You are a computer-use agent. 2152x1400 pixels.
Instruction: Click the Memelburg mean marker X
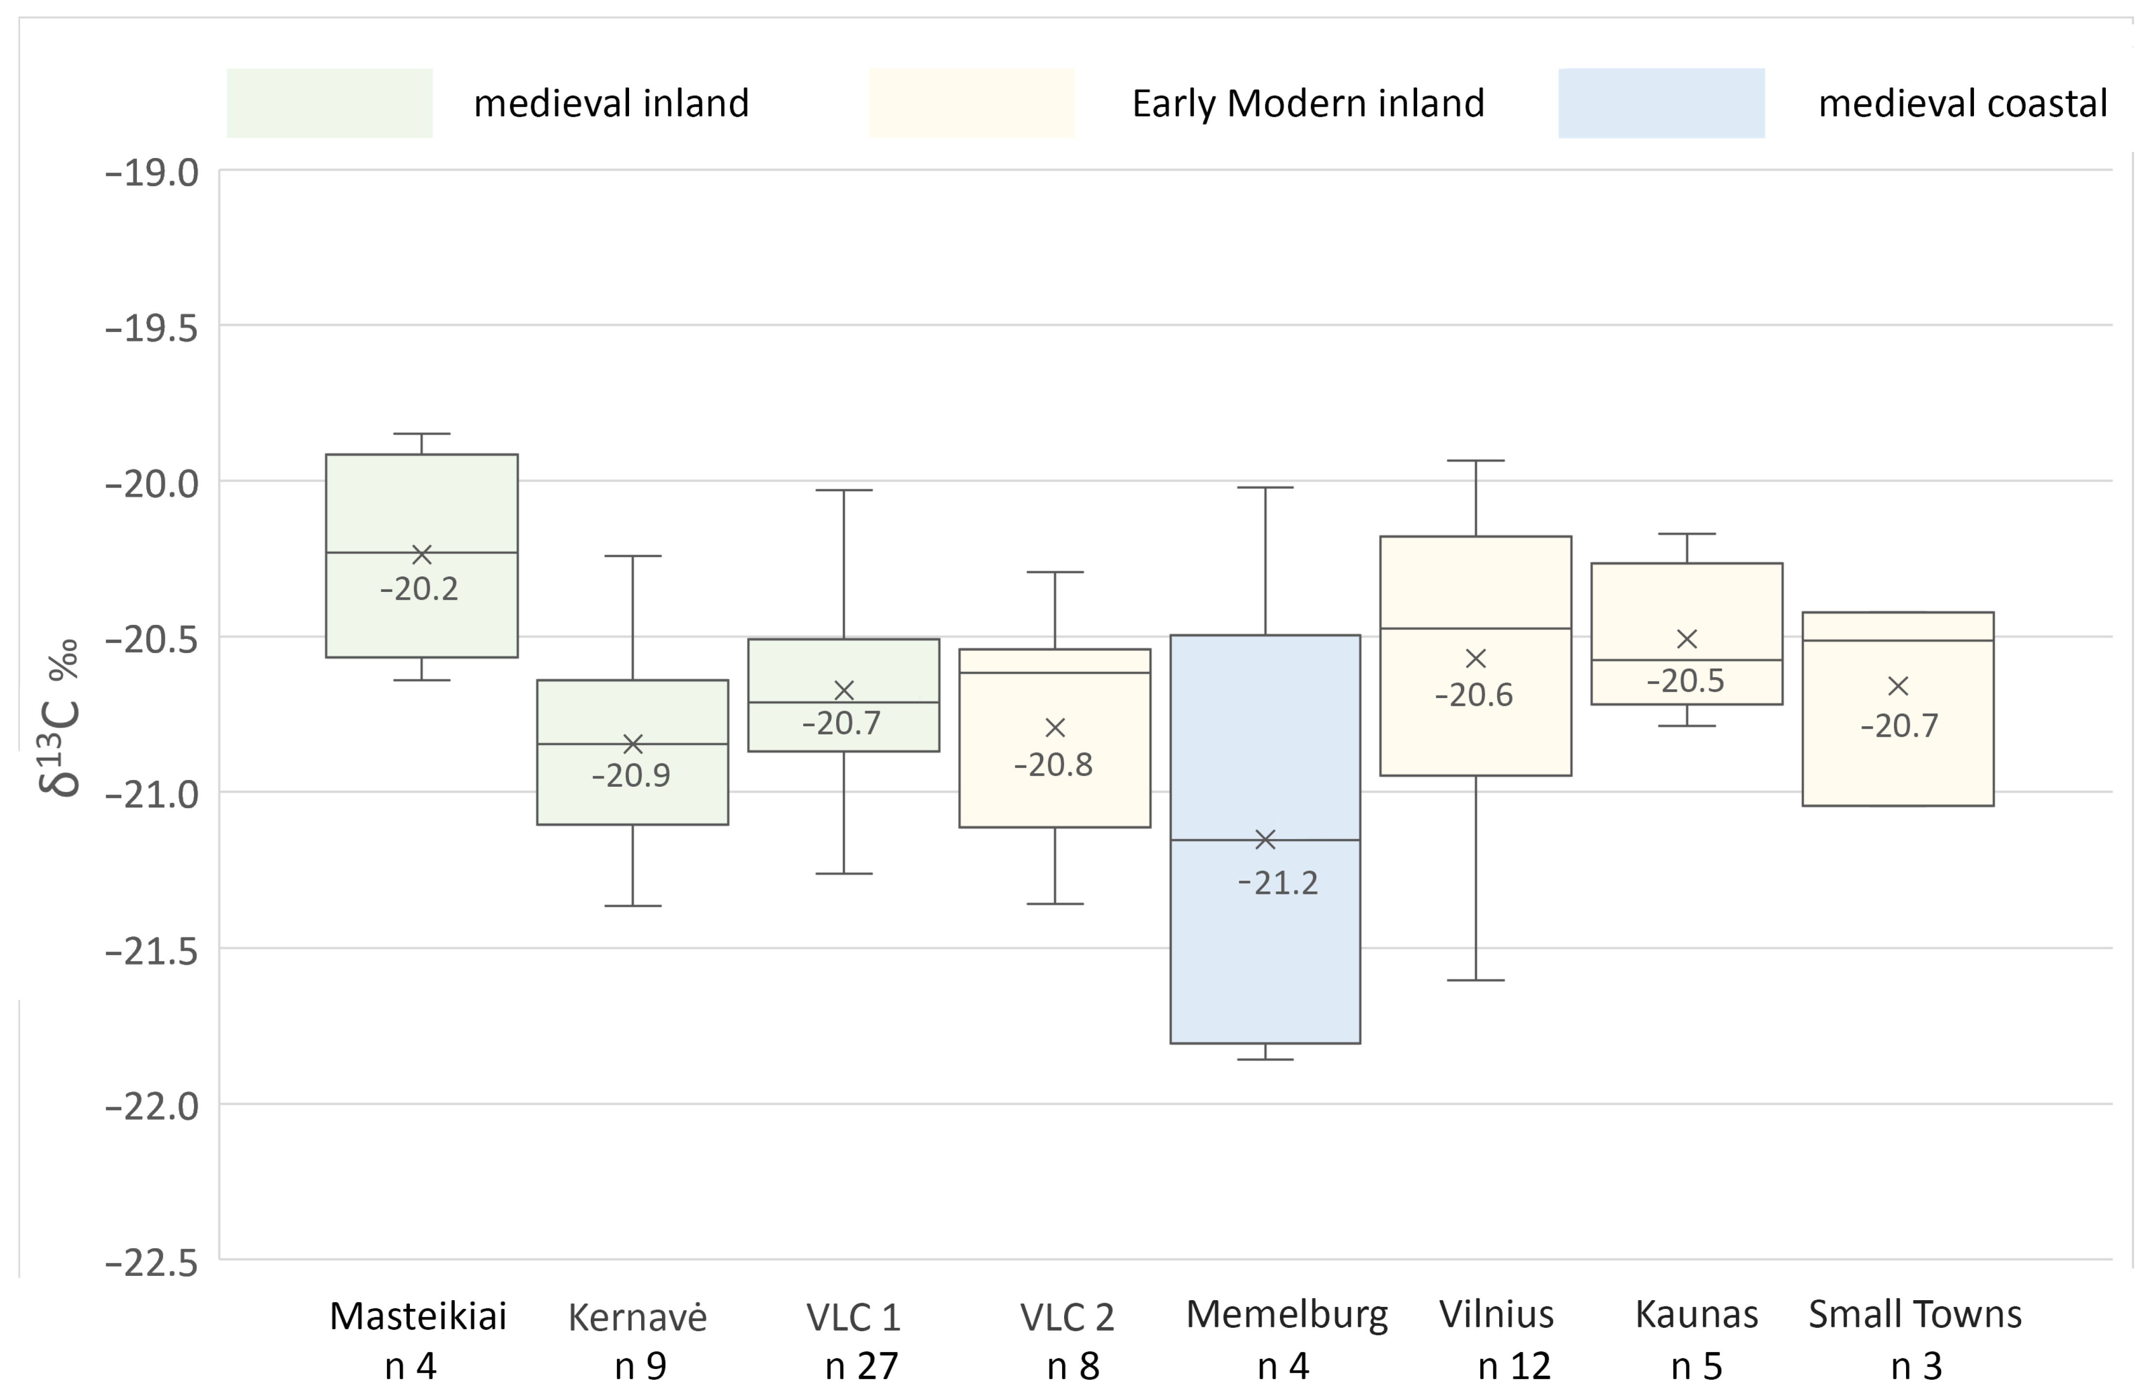[1265, 840]
